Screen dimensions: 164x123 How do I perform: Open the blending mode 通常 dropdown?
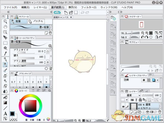[x=131, y=95]
